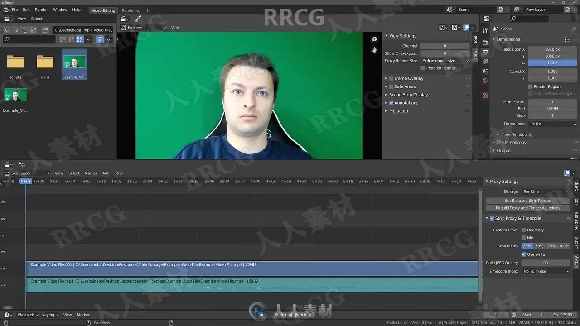Toggle file browser filter funnel icon
The height and width of the screenshot is (326, 580).
point(100,39)
